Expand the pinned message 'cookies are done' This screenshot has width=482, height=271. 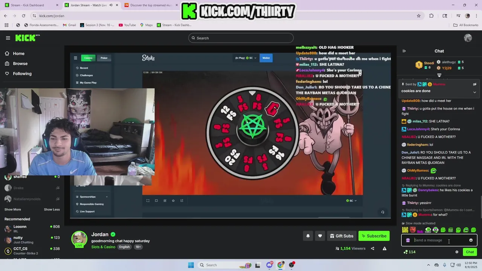tap(474, 92)
